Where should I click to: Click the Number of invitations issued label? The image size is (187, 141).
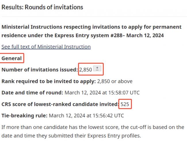tap(40, 70)
